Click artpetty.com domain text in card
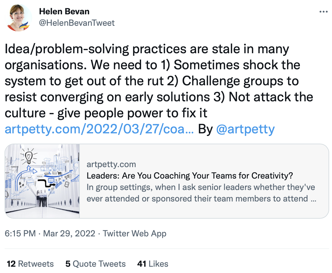The image size is (332, 273). pos(111,164)
